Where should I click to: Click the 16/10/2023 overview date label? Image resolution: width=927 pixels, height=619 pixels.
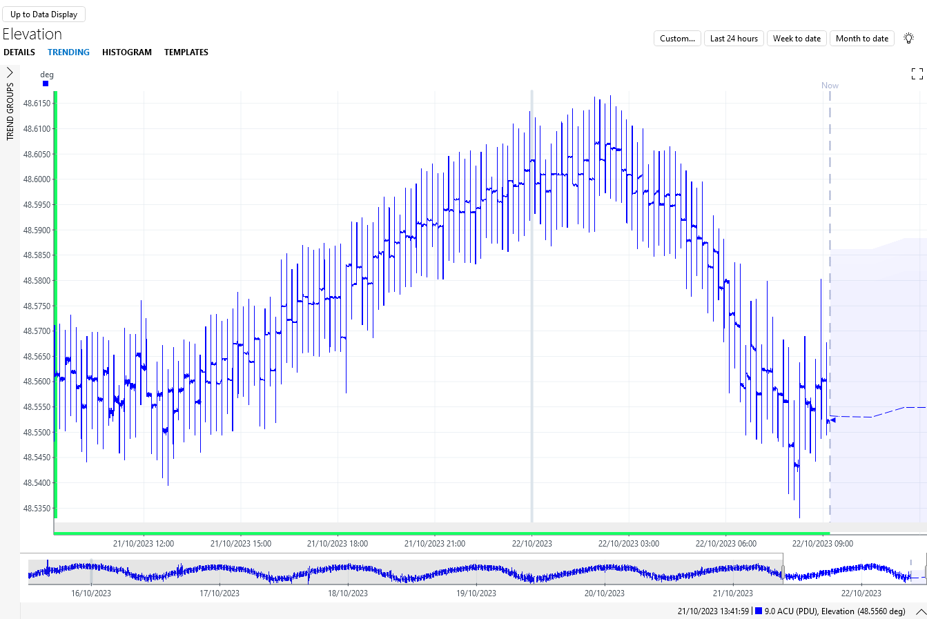(x=91, y=593)
